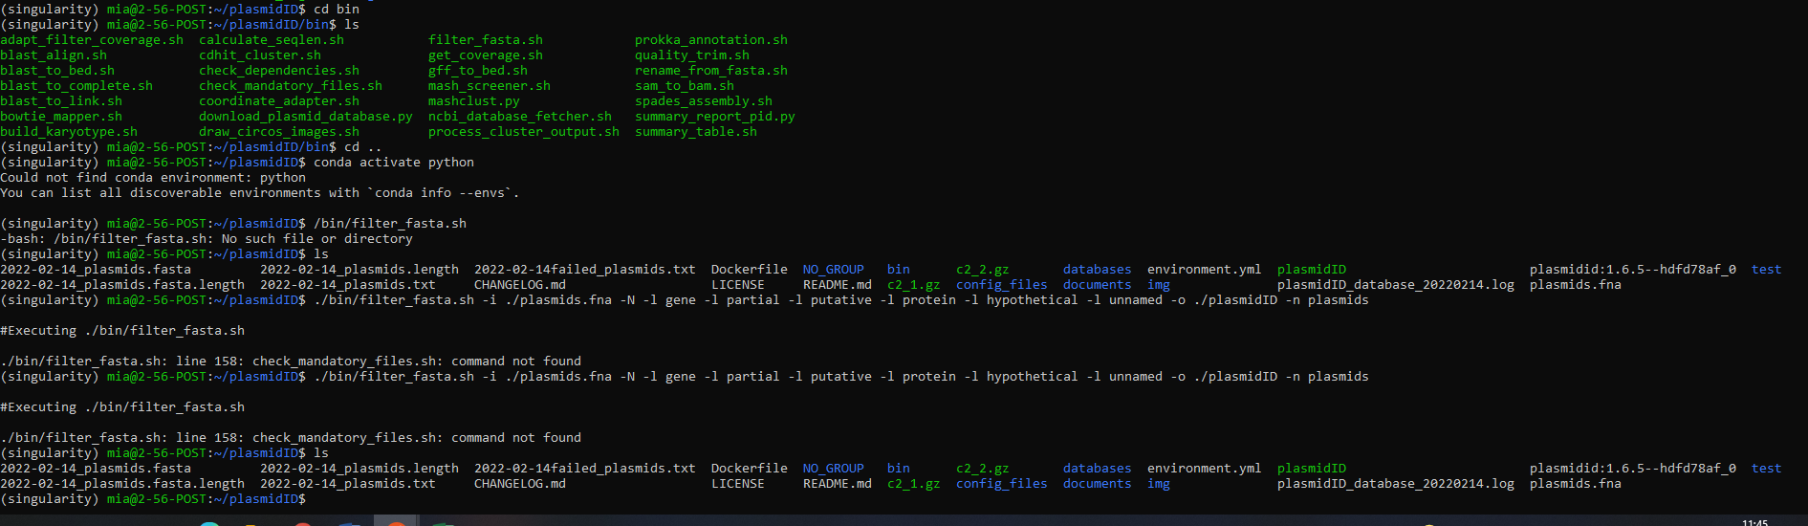Viewport: 1808px width, 526px height.
Task: Select documents directory in the first ls output
Action: (x=1098, y=285)
